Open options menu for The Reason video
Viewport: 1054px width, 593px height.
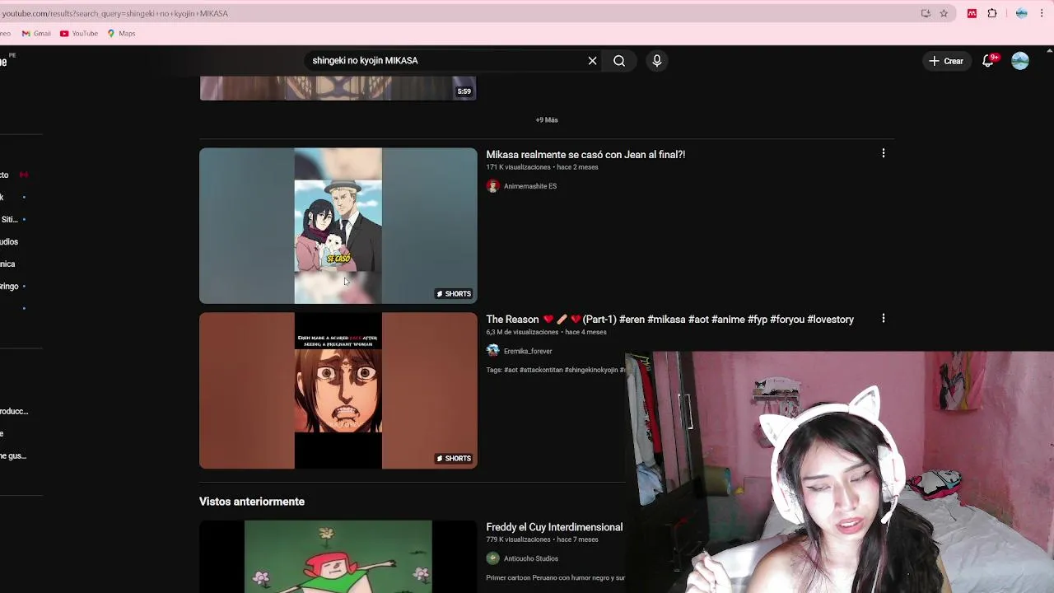coord(884,319)
